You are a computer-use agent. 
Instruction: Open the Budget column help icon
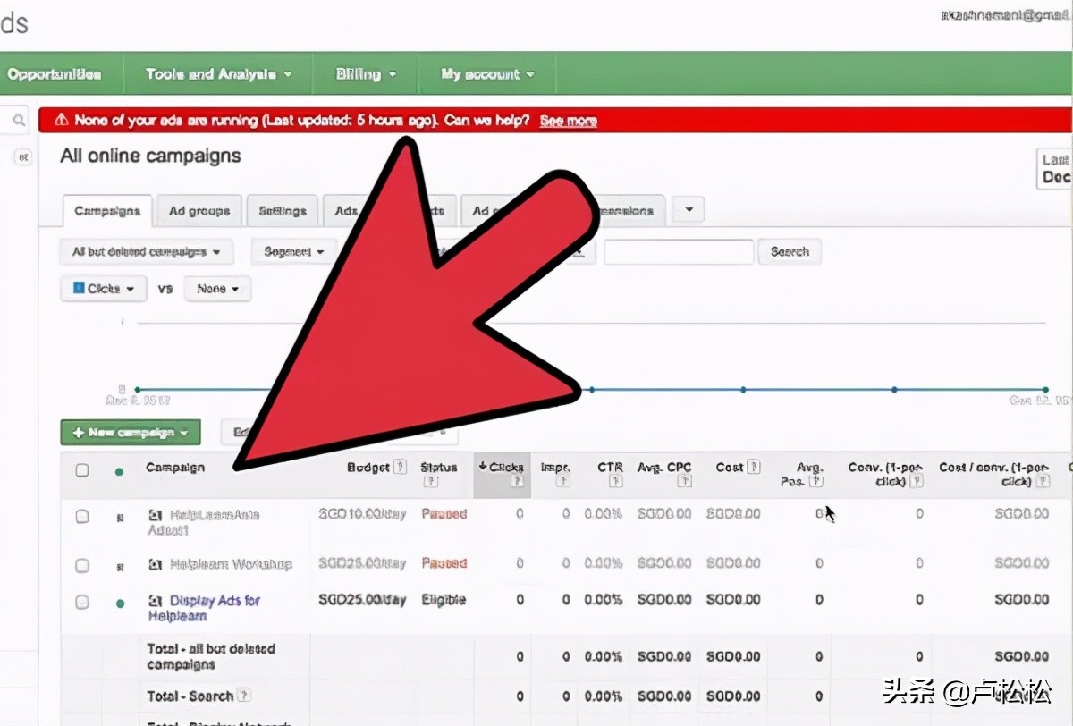coord(401,467)
